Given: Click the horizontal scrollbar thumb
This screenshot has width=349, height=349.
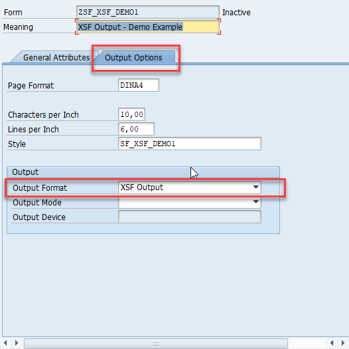Looking at the screenshot, I should 156,343.
